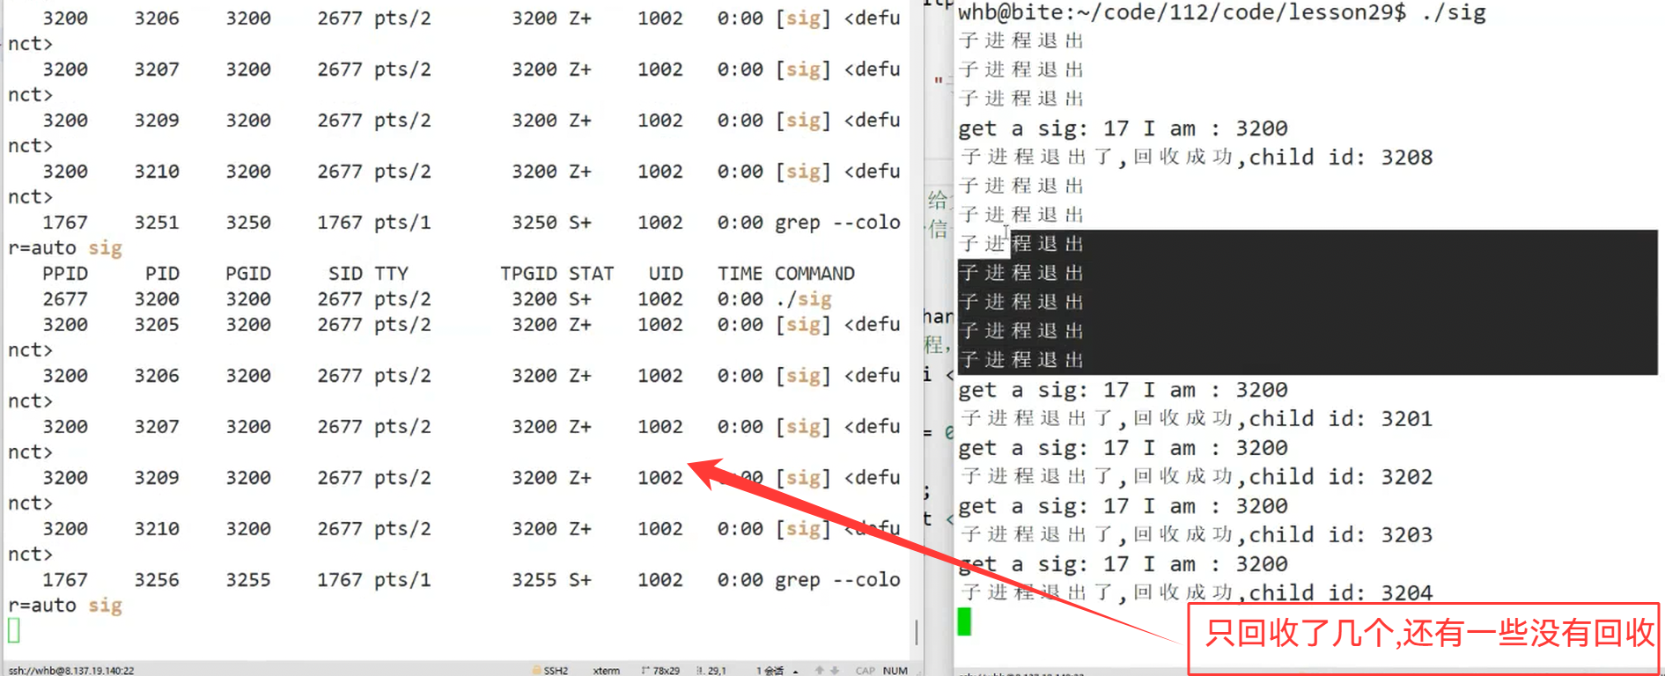The image size is (1665, 676).
Task: Click the green cursor in left terminal
Action: point(14,630)
